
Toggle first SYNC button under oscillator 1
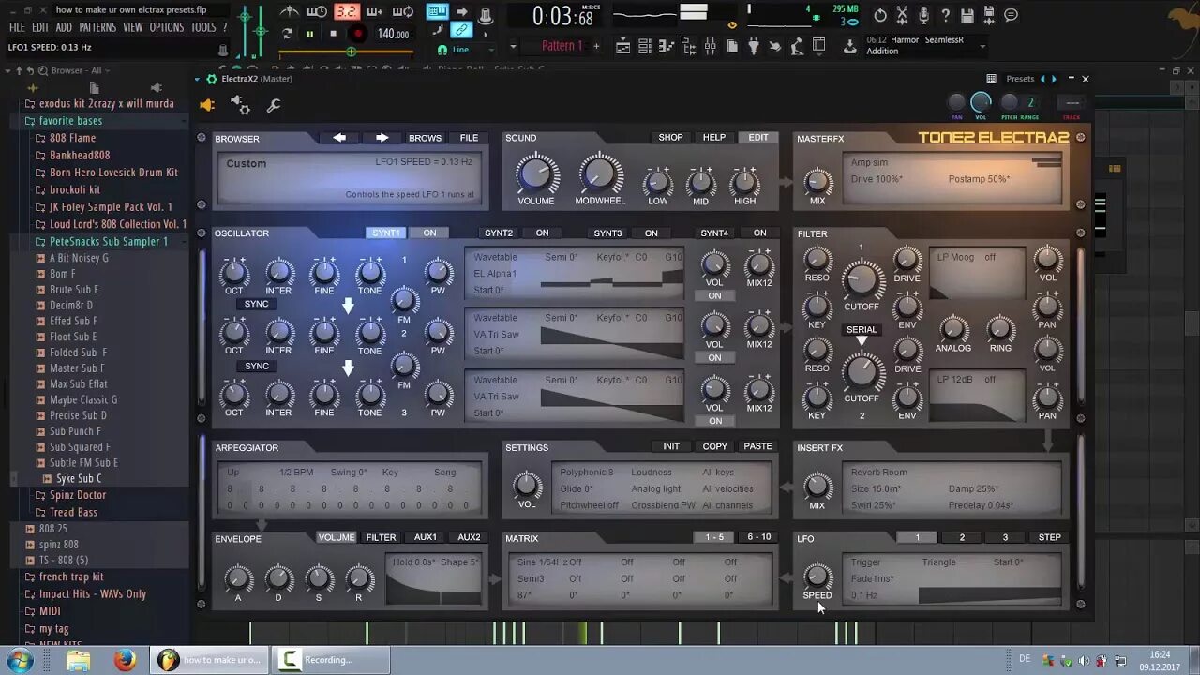(x=256, y=304)
